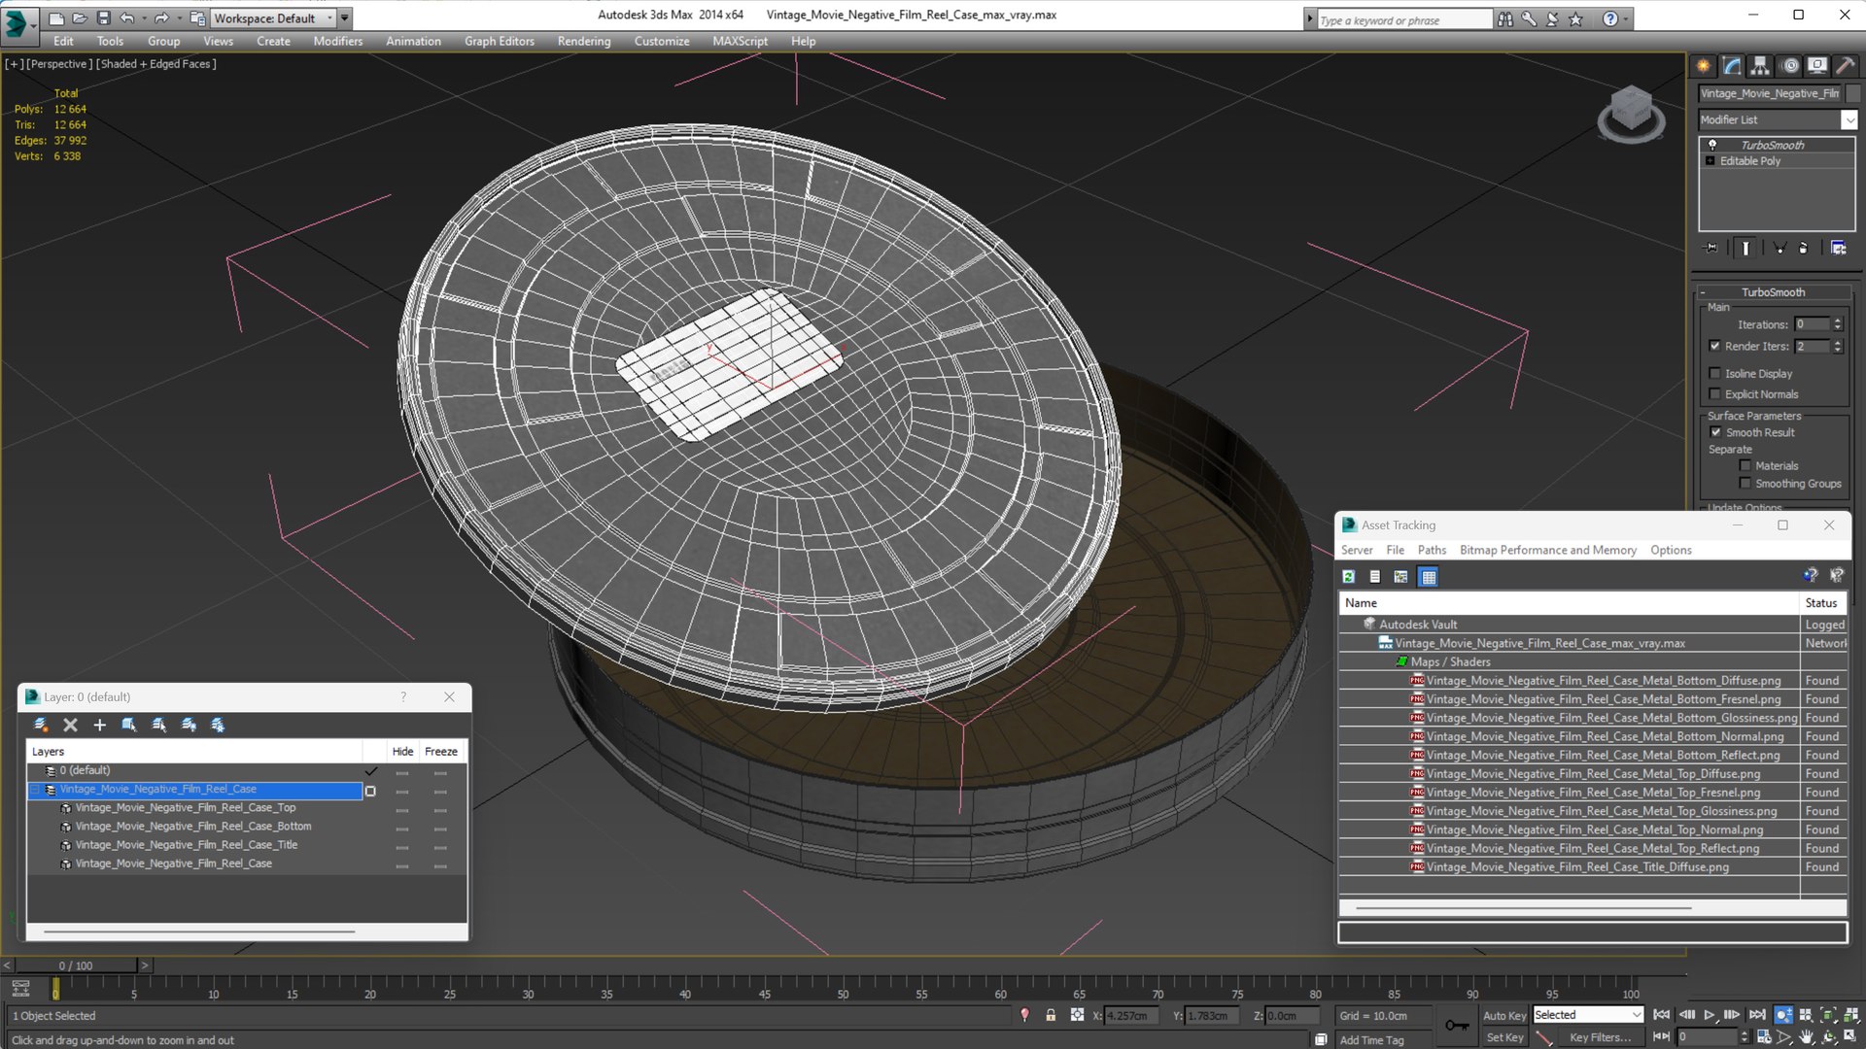
Task: Switch to the Create panel star icon
Action: click(1704, 66)
